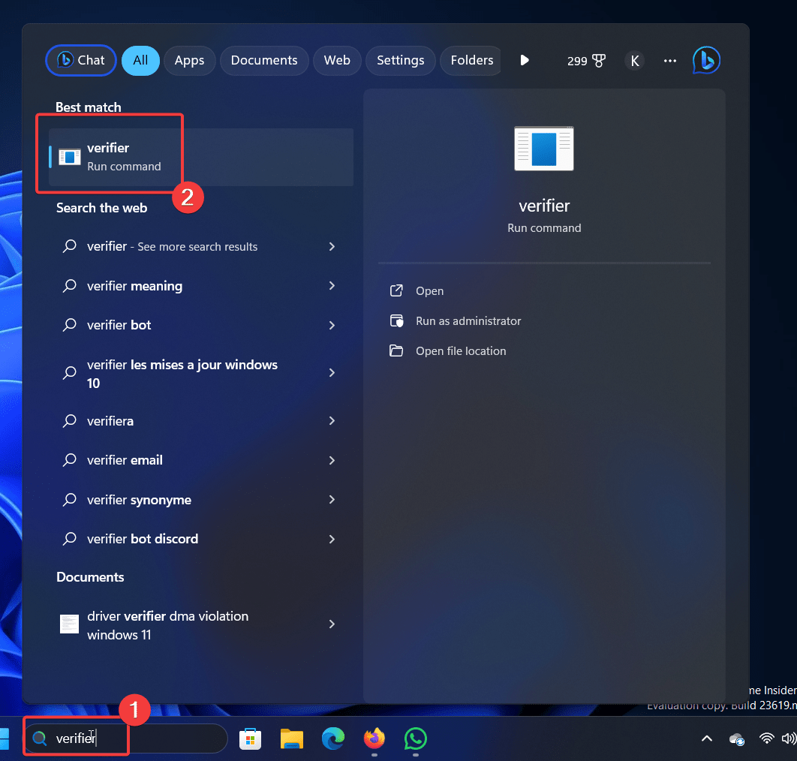Switch to the Apps filter tab

point(189,61)
